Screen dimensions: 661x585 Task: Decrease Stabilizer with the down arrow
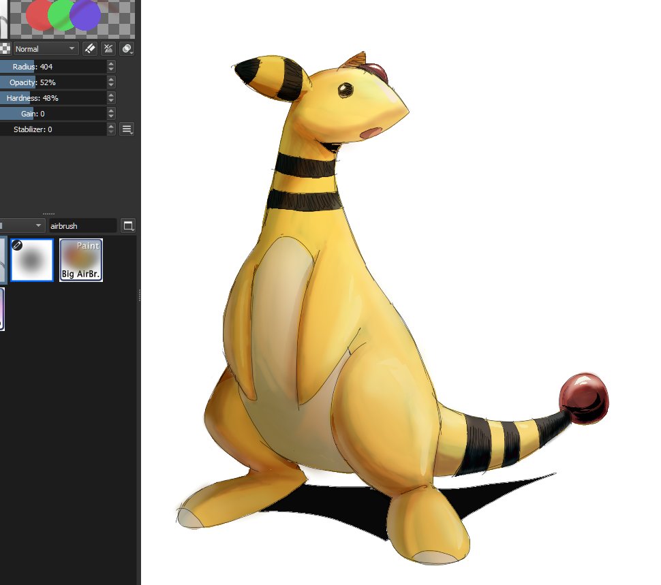[x=111, y=133]
